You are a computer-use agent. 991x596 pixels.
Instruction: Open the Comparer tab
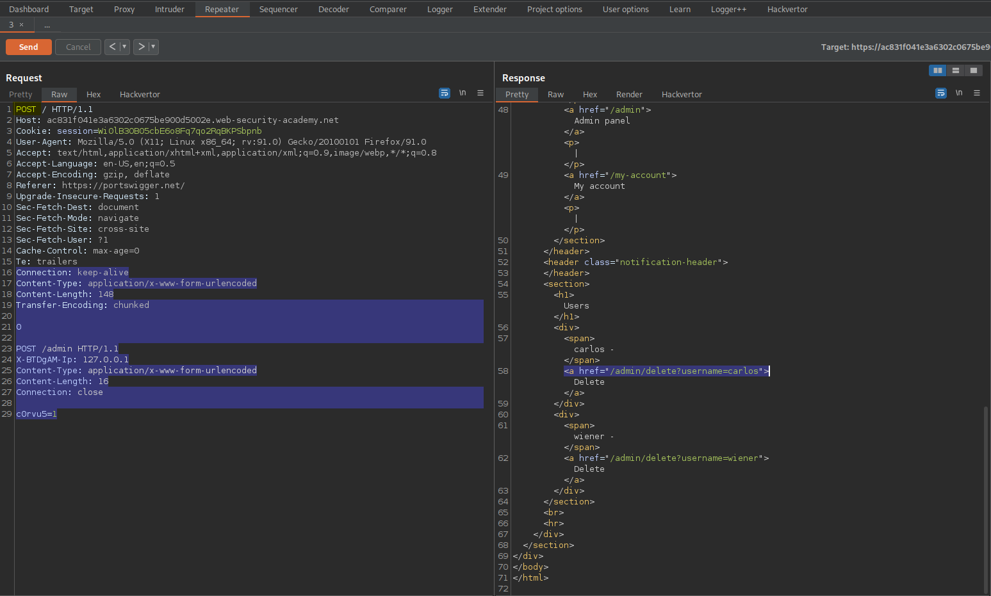click(x=388, y=9)
